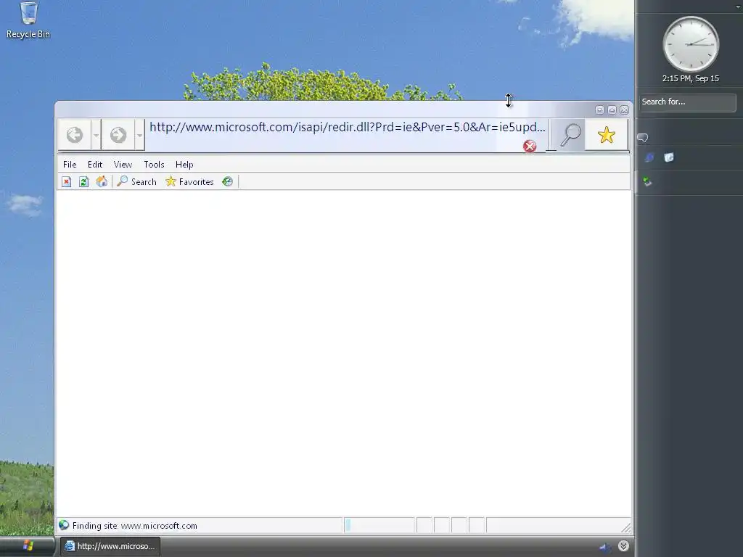Click the volume speaker tray icon

(x=605, y=547)
